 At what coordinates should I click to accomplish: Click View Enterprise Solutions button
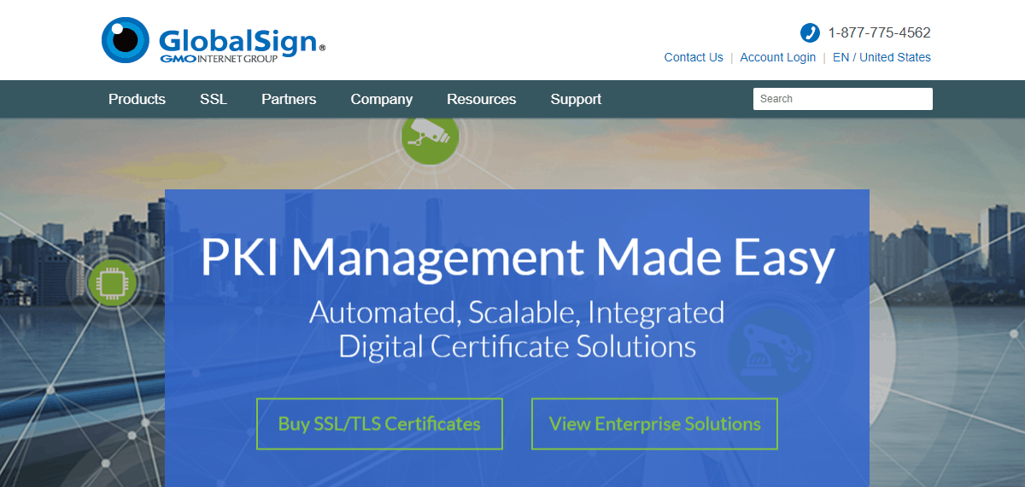(654, 424)
